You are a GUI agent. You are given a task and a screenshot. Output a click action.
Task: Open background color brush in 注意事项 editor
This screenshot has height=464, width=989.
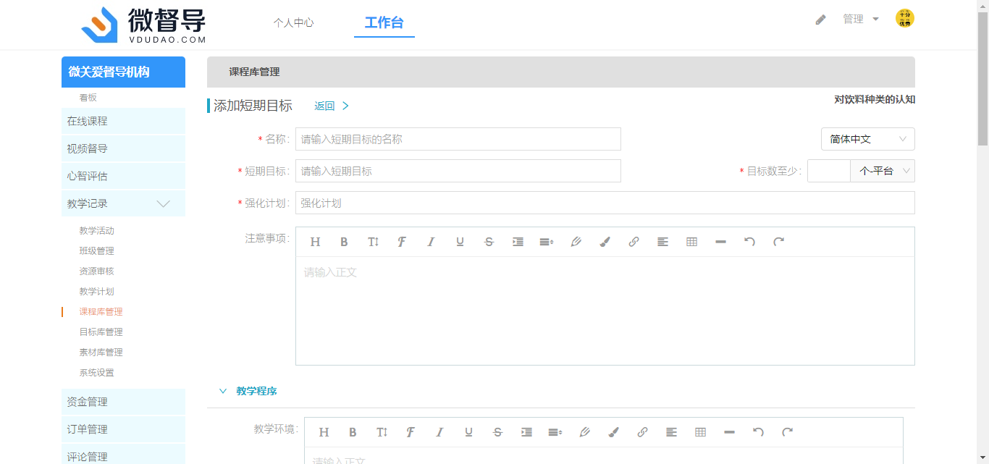tap(605, 242)
